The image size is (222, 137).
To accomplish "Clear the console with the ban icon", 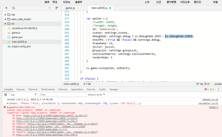I will [x=6, y=94].
